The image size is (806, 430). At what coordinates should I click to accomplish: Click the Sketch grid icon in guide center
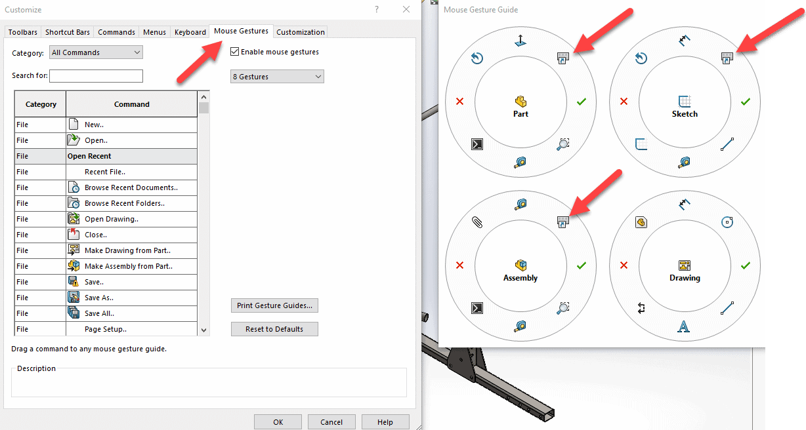(685, 102)
